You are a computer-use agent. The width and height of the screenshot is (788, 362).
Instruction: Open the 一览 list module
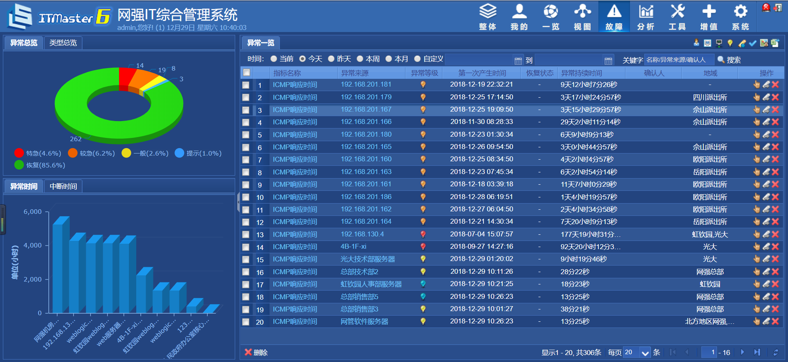[551, 16]
